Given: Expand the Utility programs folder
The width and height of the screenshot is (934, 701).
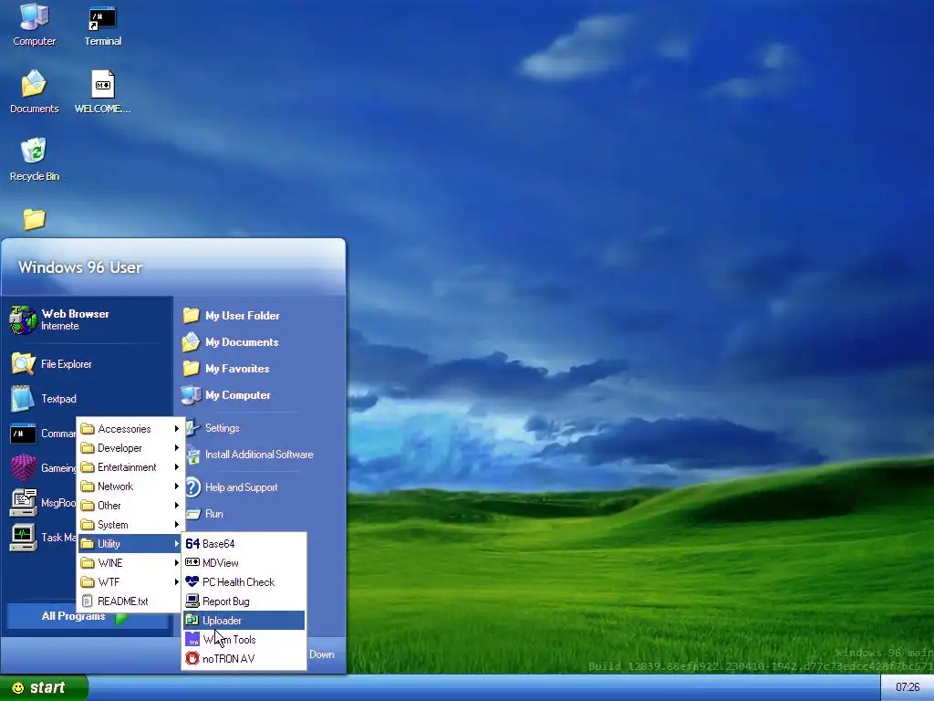Looking at the screenshot, I should tap(130, 544).
